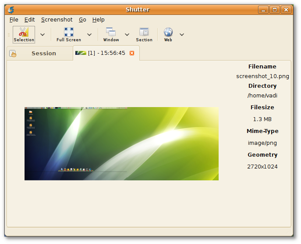Image resolution: width=301 pixels, height=244 pixels.
Task: Switch to the Session tab
Action: pyautogui.click(x=39, y=53)
